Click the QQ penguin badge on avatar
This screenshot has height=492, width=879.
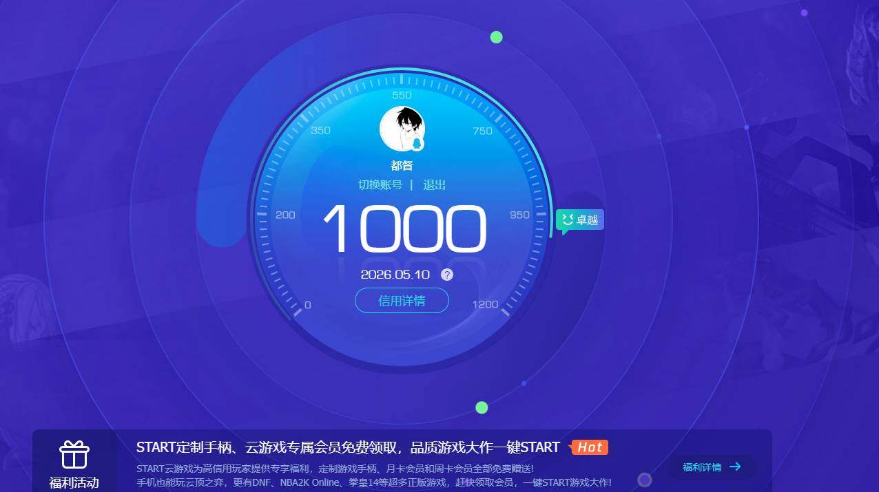click(x=417, y=144)
